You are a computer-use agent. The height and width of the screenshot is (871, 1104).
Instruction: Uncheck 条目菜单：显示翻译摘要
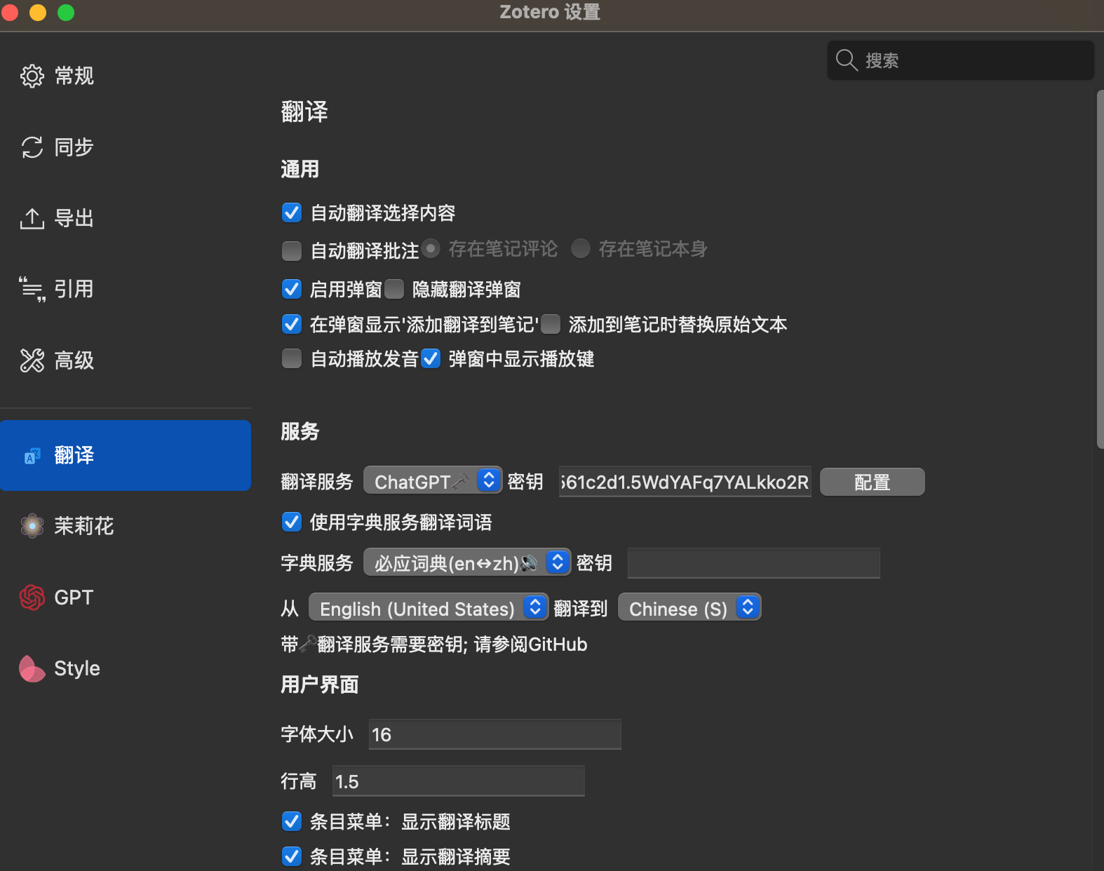[292, 856]
